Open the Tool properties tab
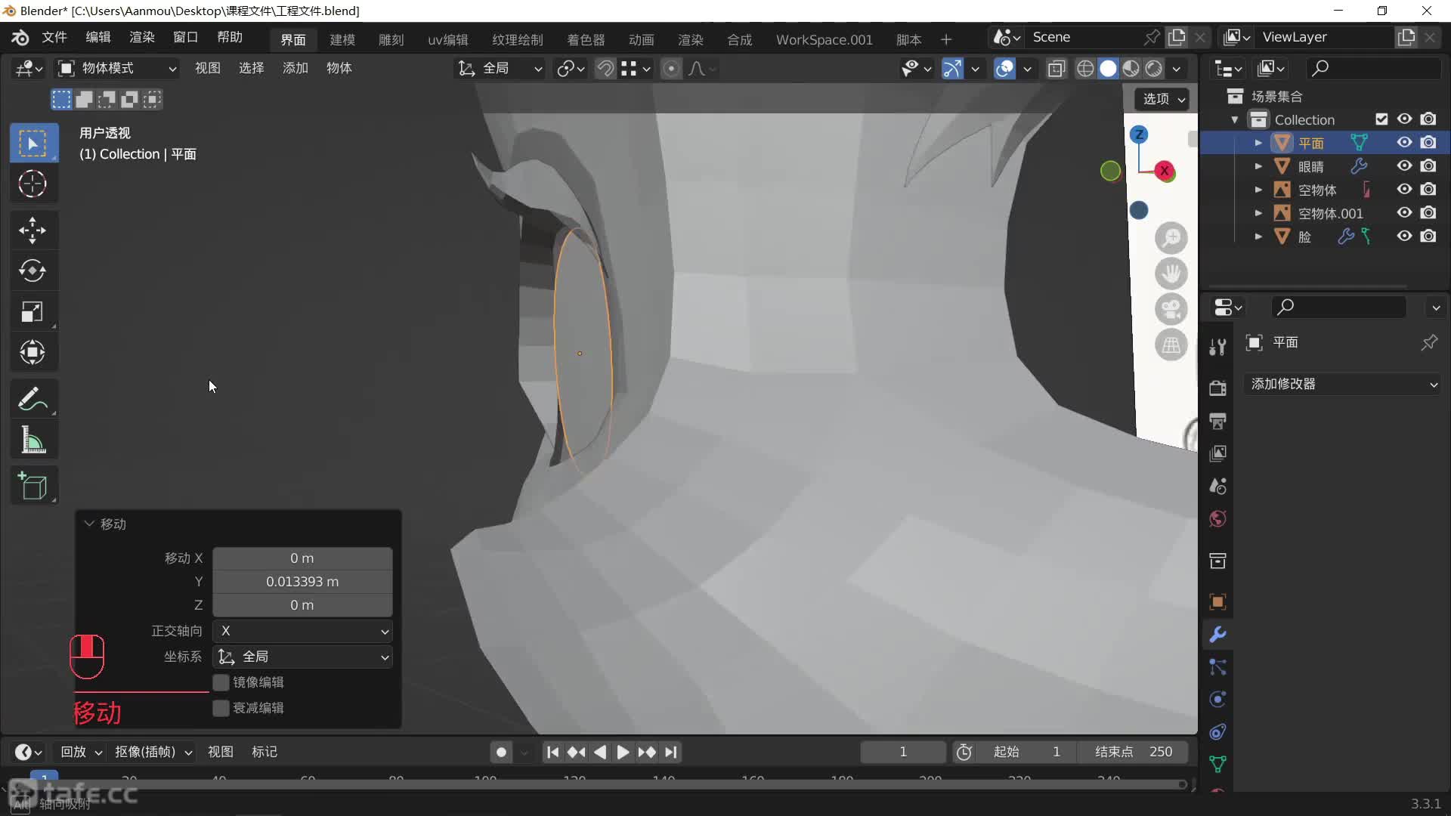 pyautogui.click(x=1217, y=347)
